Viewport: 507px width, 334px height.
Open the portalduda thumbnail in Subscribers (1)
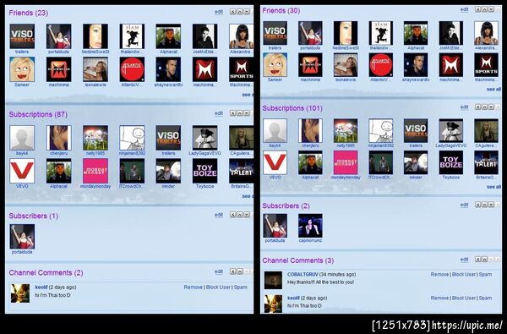pos(22,237)
